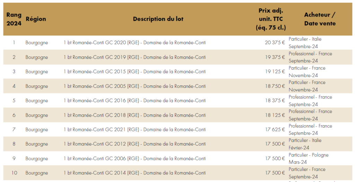Click the 17 625 € price cell
Viewport: 355px width, 182px height.
pos(275,129)
